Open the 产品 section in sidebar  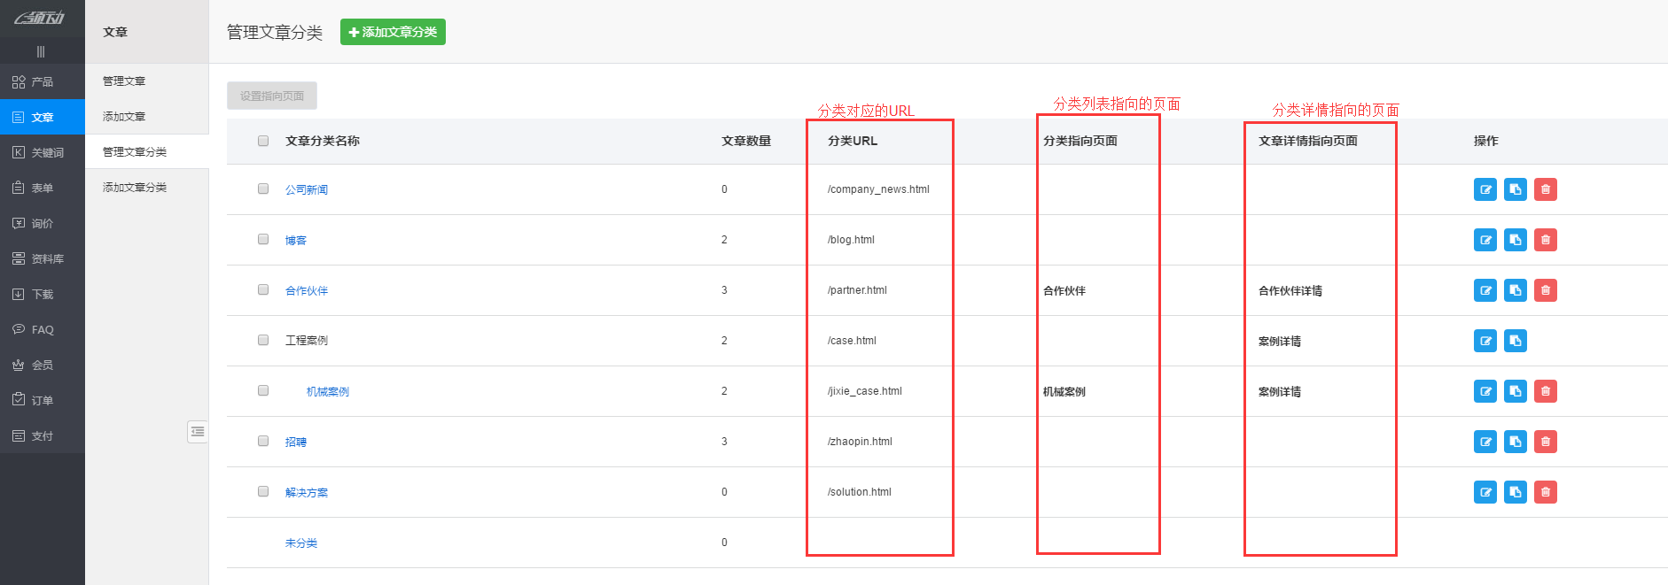coord(42,81)
